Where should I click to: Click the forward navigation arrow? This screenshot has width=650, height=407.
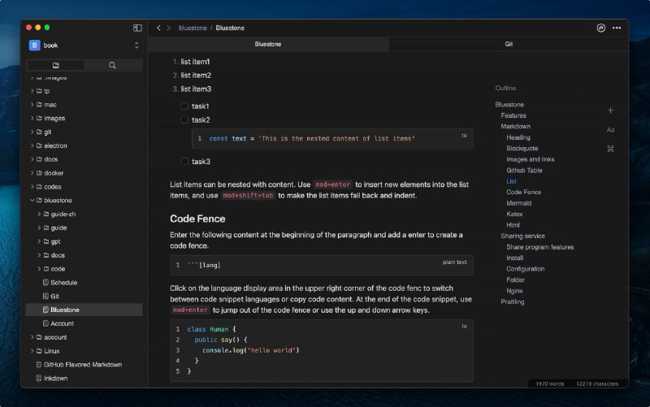pyautogui.click(x=169, y=28)
